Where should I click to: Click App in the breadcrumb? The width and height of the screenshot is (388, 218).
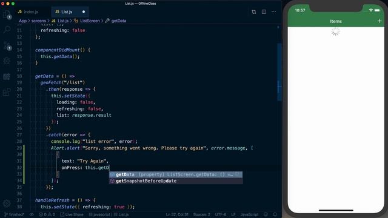point(23,21)
